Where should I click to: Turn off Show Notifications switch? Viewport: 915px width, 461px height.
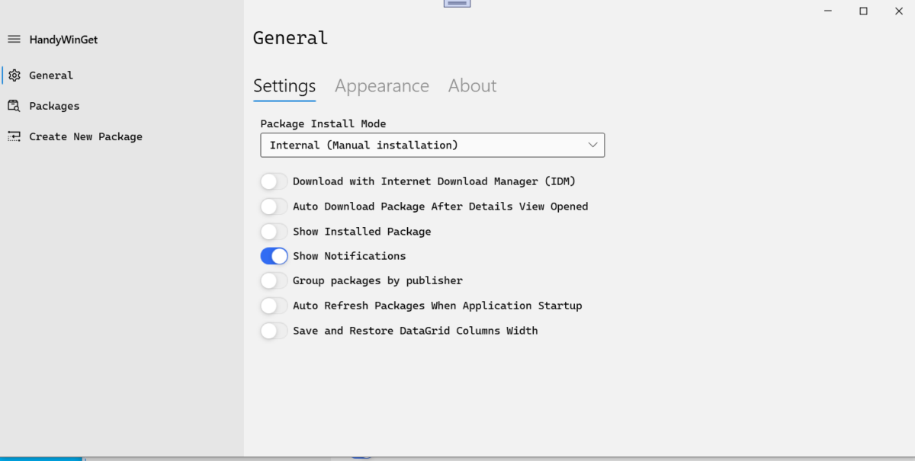click(x=274, y=256)
